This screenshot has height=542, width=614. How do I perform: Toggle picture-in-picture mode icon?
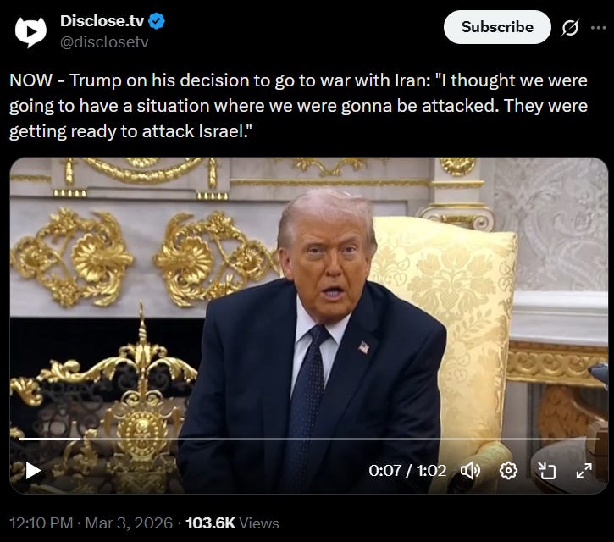pos(546,470)
